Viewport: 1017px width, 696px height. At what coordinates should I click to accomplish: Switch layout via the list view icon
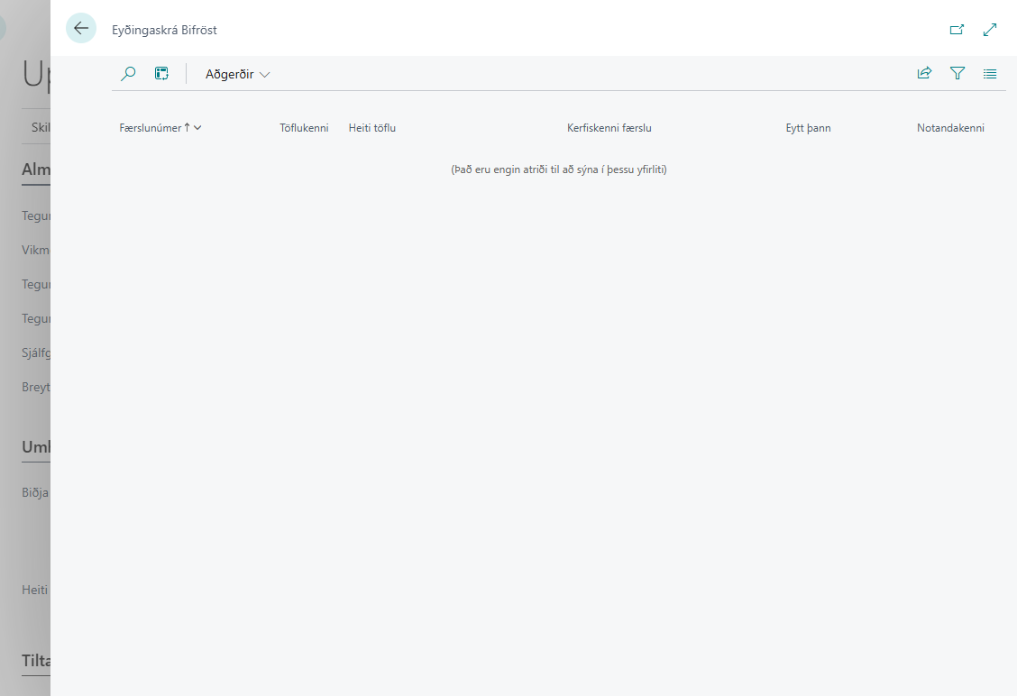point(990,74)
